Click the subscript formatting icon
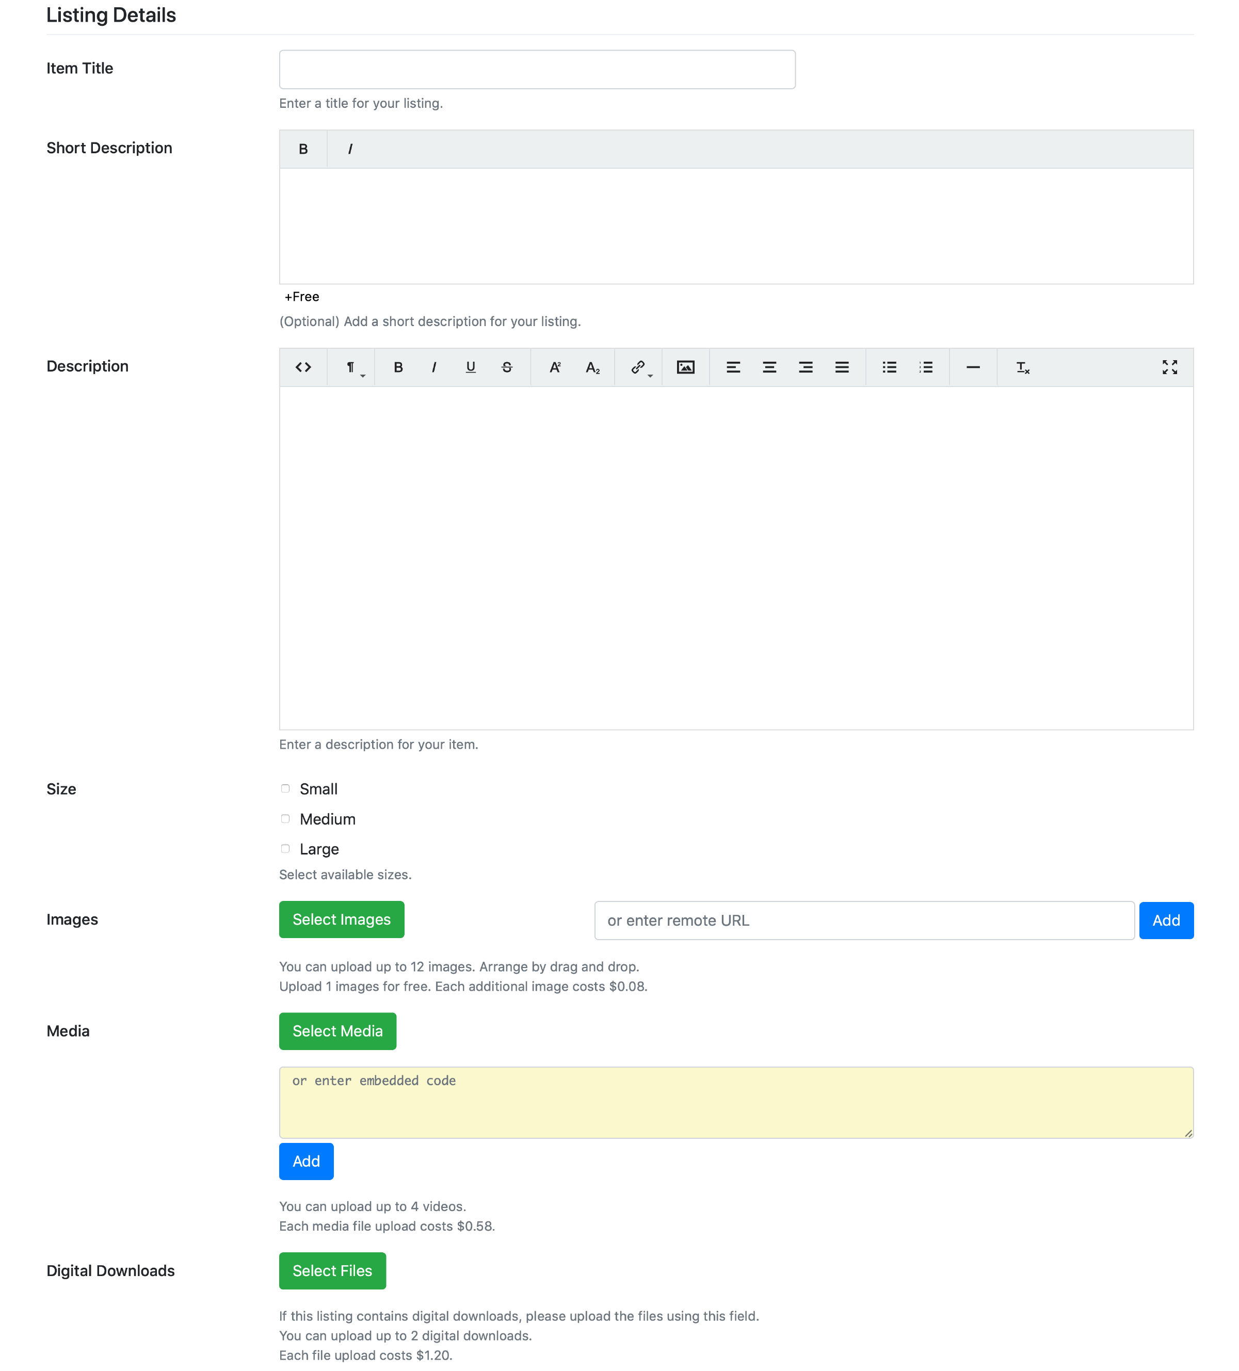Image resolution: width=1239 pixels, height=1371 pixels. point(592,367)
